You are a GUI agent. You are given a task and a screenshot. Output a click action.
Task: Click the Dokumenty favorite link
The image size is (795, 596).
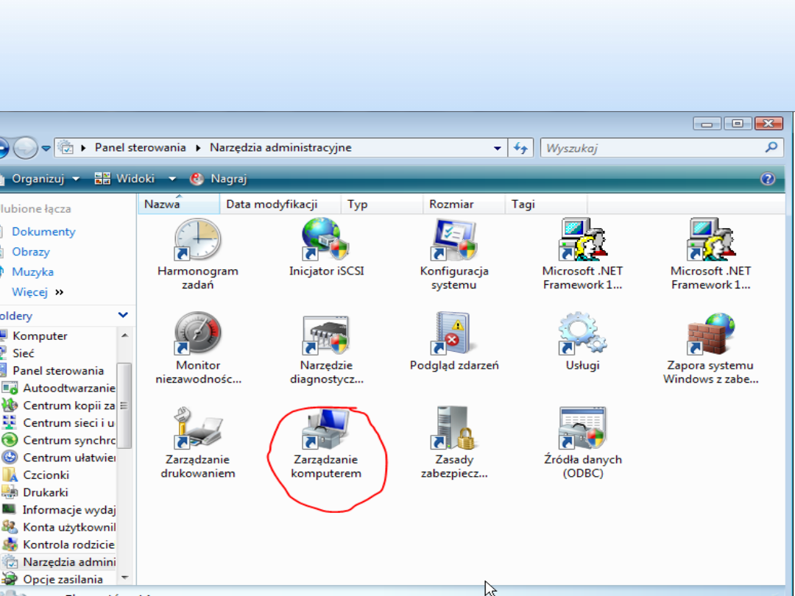click(43, 232)
